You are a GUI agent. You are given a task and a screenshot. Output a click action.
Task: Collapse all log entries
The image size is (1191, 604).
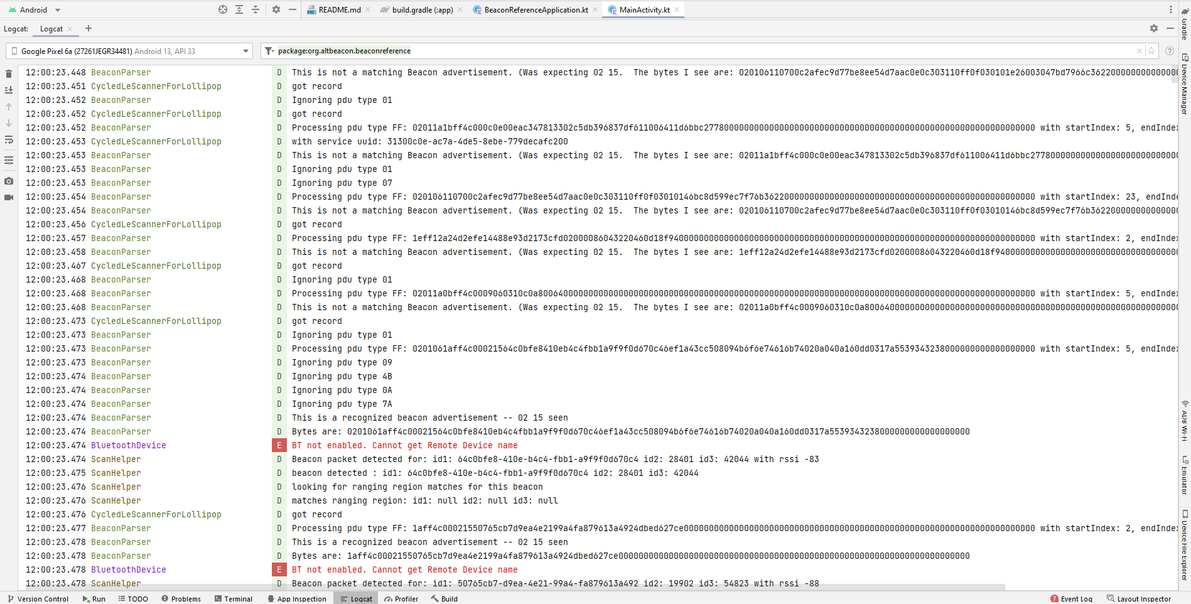point(255,10)
